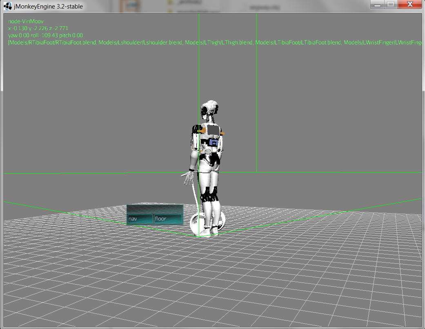The width and height of the screenshot is (425, 329).
Task: Select the node-VinMoov label text
Action: click(26, 21)
